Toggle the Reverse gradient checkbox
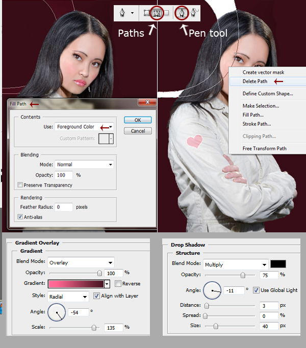Screen dimensions: 306x348 click(118, 283)
